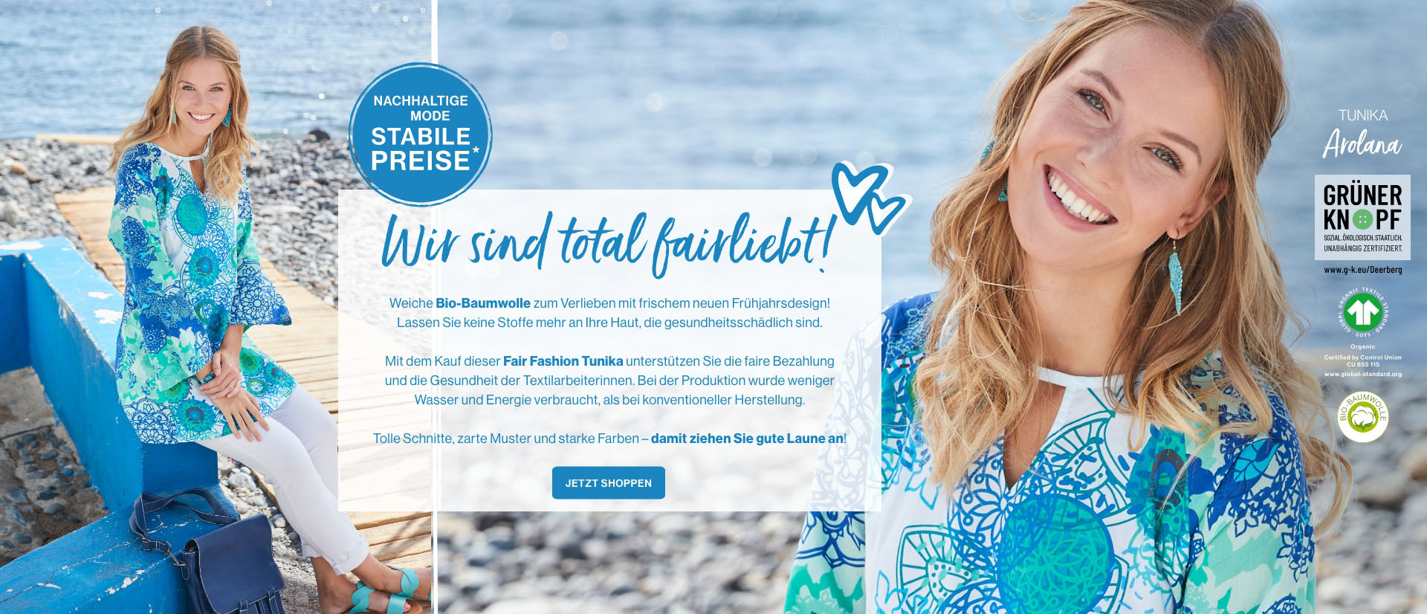Click the Grüner Knopf certification logo

coord(1362,217)
